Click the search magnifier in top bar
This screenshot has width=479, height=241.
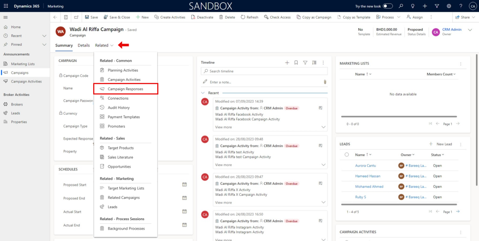point(401,6)
